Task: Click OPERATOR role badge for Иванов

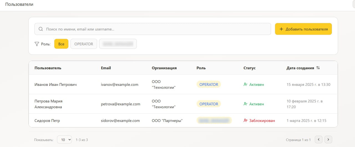Action: [x=209, y=84]
